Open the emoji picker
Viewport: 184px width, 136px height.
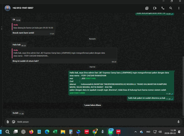coord(14,122)
